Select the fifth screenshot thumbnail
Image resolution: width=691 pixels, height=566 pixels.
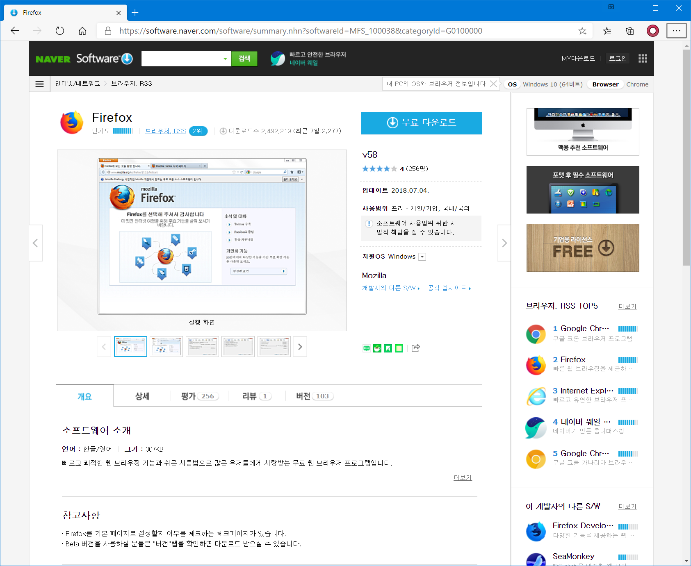(274, 347)
